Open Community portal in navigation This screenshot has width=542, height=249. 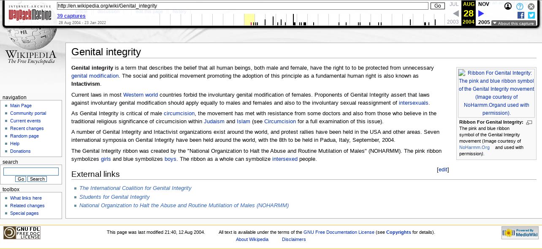pyautogui.click(x=28, y=113)
